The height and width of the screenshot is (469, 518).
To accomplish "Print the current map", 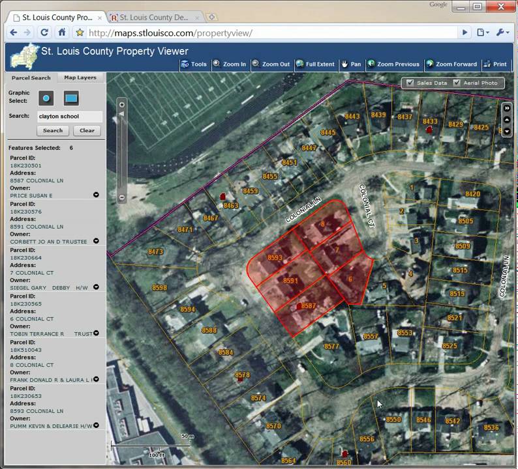I will pos(495,64).
